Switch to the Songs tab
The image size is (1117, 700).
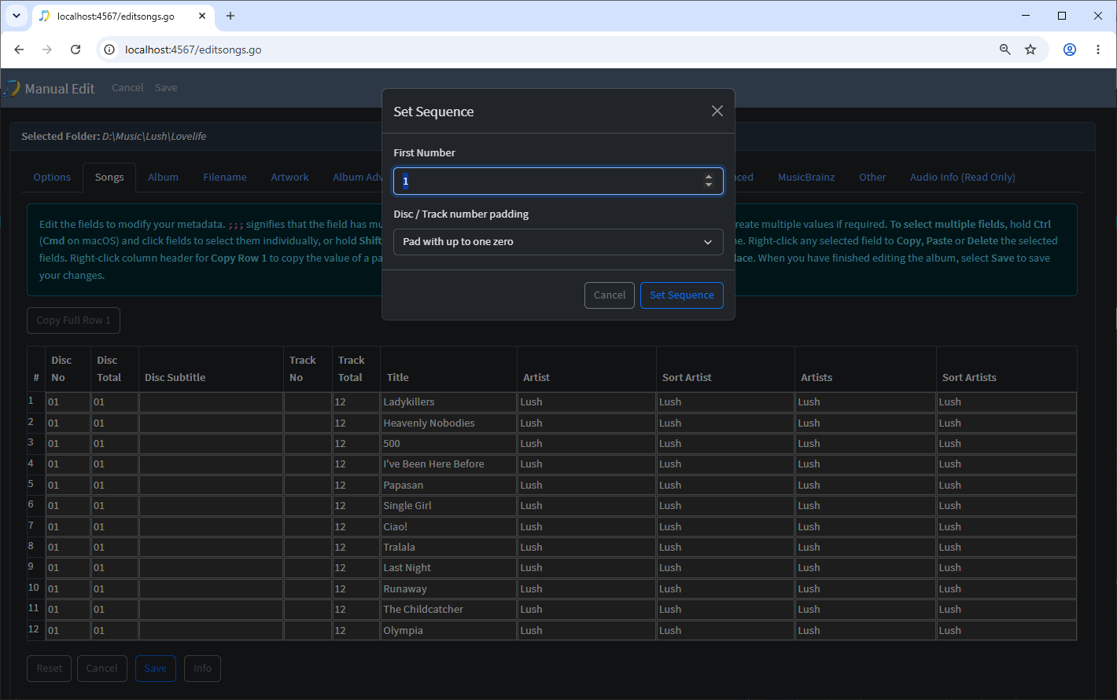click(109, 178)
